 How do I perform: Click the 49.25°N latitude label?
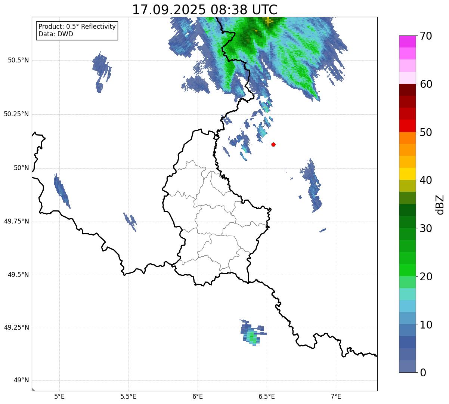16,328
